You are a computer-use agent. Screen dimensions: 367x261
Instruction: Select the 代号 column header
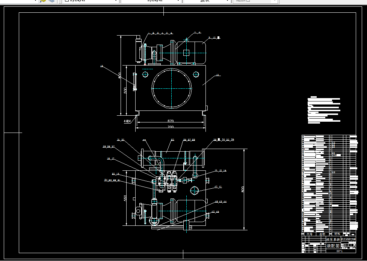coord(310,234)
